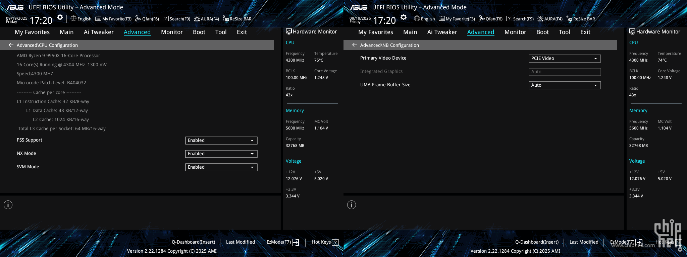Click disabled Integrated Graphics Auto field
The image size is (687, 257).
(565, 72)
